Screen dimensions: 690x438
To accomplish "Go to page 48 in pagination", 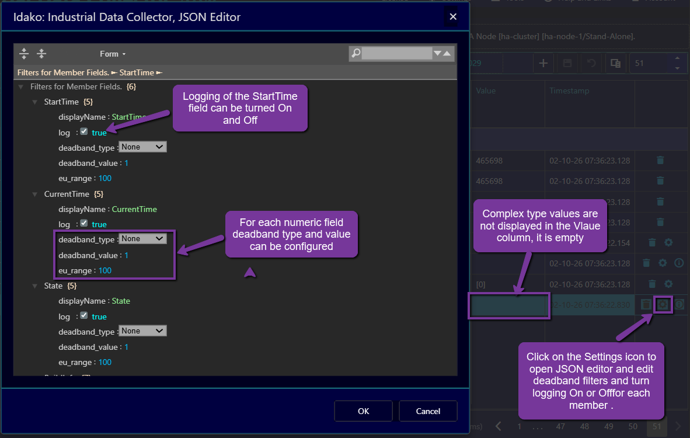I will click(584, 426).
